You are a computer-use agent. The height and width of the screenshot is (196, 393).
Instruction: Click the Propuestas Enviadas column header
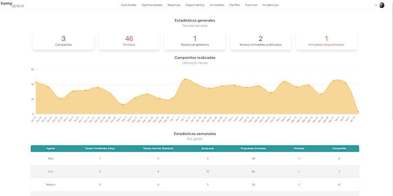(x=253, y=148)
